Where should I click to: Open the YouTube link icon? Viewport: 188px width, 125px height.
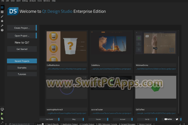coord(168,119)
